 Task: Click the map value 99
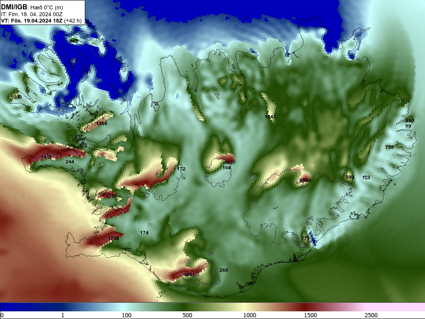(408, 126)
